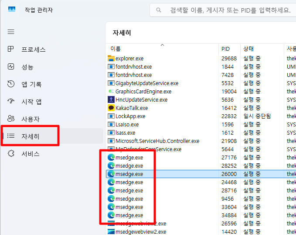296x235 pixels.
Task: Click the HncUpdateService.exe upload-arrow icon
Action: 111,99
